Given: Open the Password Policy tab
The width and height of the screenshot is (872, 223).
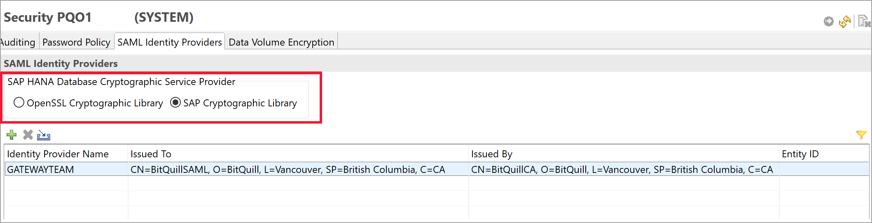Looking at the screenshot, I should click(76, 42).
